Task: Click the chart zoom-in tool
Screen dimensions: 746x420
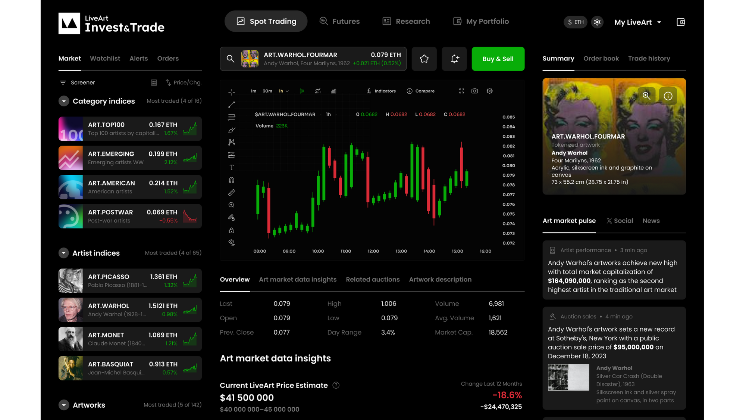Action: [x=232, y=205]
